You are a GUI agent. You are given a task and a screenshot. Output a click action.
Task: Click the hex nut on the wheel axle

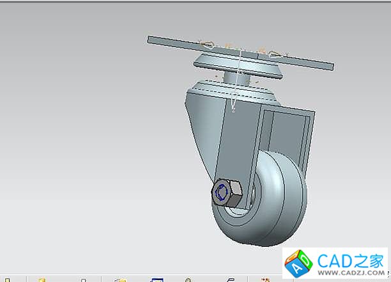pyautogui.click(x=226, y=192)
